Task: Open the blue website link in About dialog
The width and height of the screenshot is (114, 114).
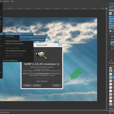Action: pyautogui.click(x=42, y=78)
